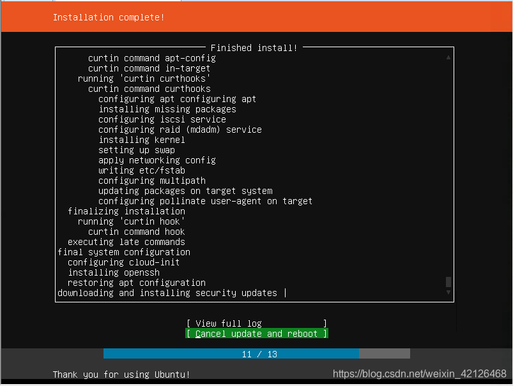The width and height of the screenshot is (513, 386).
Task: Select 'curtin command hook' log line
Action: 137,232
